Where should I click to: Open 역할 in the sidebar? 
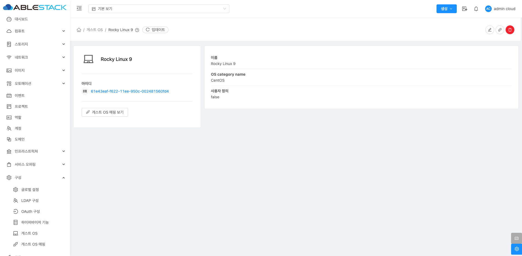pyautogui.click(x=35, y=117)
